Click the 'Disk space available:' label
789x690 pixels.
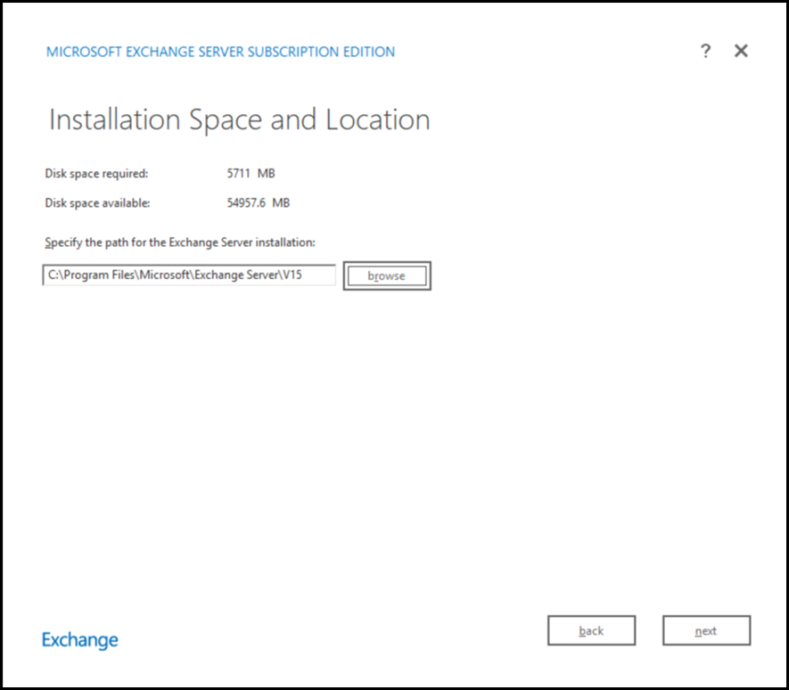pos(97,203)
